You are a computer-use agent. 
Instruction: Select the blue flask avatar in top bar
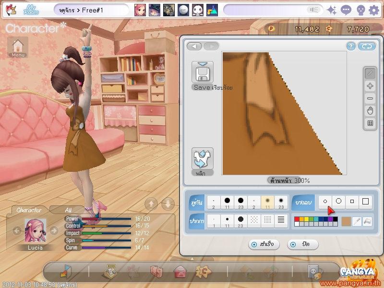click(212, 10)
